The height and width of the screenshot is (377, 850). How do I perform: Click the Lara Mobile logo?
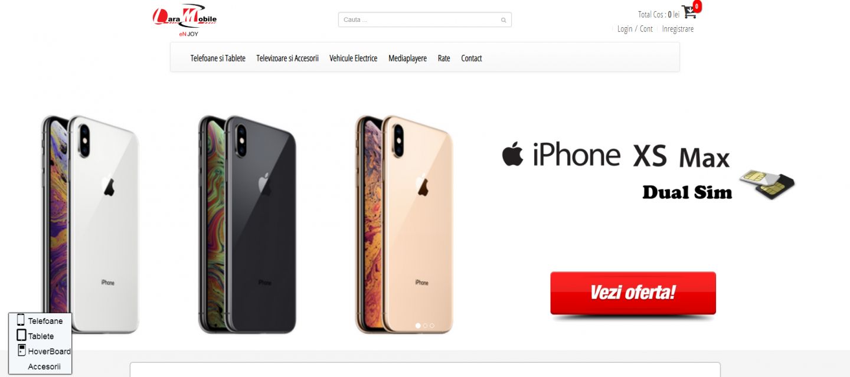[x=184, y=20]
